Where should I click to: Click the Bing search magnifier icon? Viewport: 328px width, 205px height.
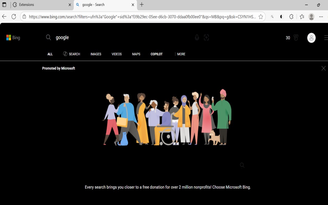48,37
